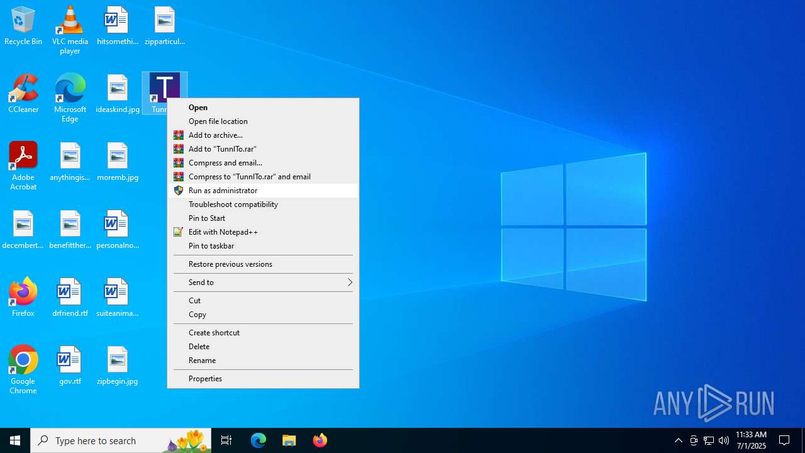Select the VLC media player icon
The image size is (805, 453).
click(70, 30)
